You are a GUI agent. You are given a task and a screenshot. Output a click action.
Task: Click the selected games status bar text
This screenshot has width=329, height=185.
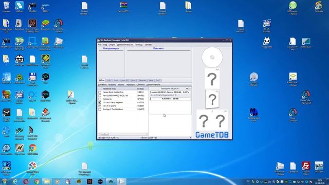[108, 138]
